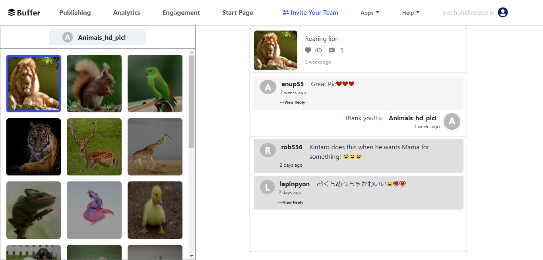Click the Roaring lion post title
The width and height of the screenshot is (543, 260).
click(322, 39)
